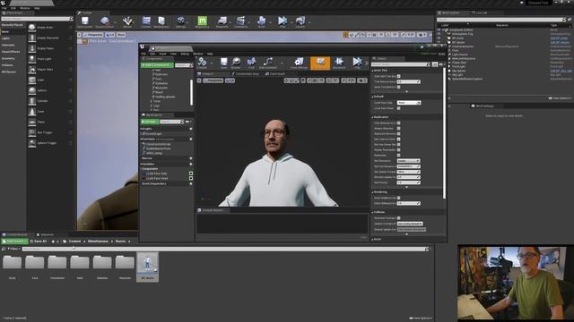Click Show button in main viewport

click(x=121, y=35)
